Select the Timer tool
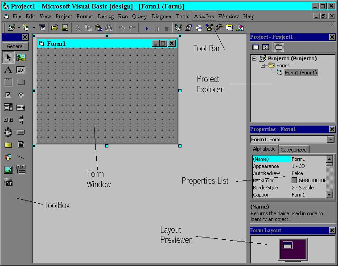The height and width of the screenshot is (266, 338). click(8, 132)
